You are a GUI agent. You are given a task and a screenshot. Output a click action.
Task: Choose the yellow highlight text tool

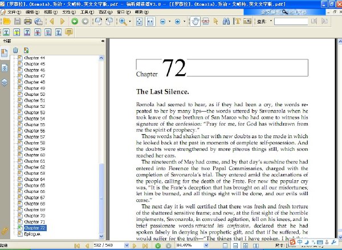click(x=17, y=33)
